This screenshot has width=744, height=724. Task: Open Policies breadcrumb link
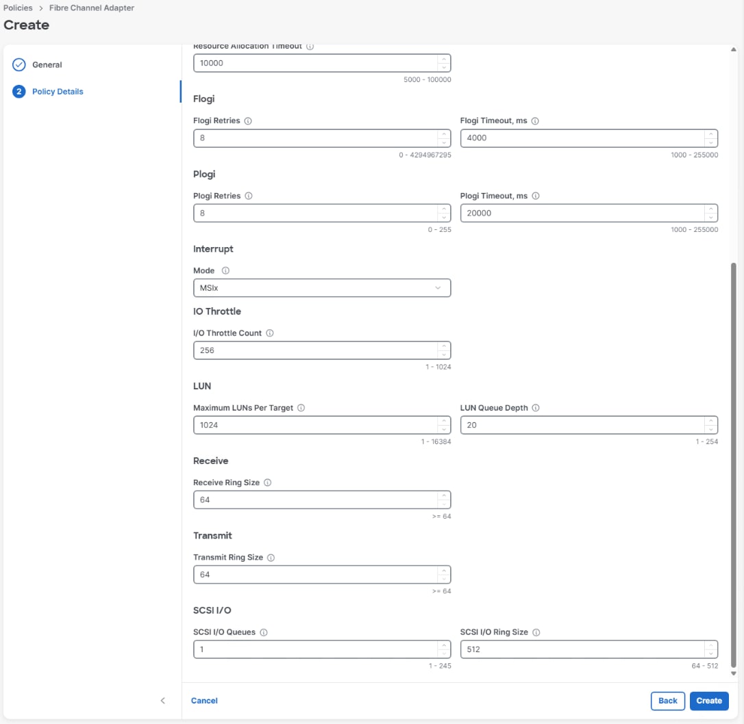[x=18, y=8]
